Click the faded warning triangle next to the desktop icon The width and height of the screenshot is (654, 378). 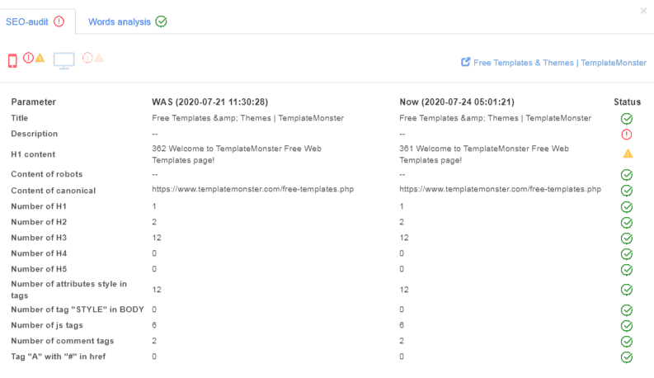point(99,58)
